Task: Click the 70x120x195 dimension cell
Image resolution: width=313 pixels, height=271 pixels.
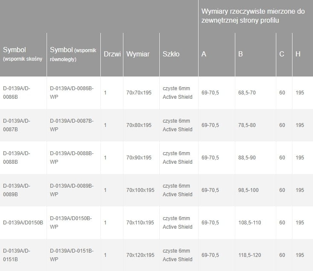Action: pyautogui.click(x=140, y=255)
